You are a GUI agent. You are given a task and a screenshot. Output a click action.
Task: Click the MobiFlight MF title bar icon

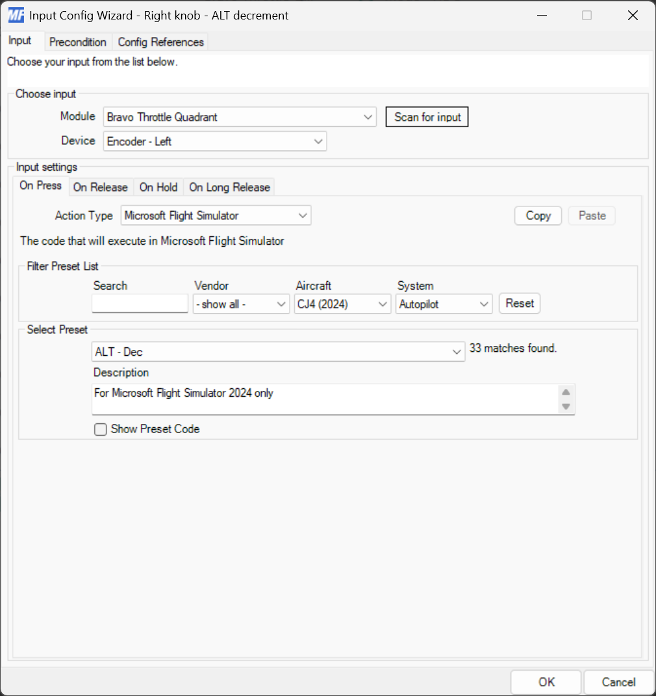pyautogui.click(x=16, y=15)
